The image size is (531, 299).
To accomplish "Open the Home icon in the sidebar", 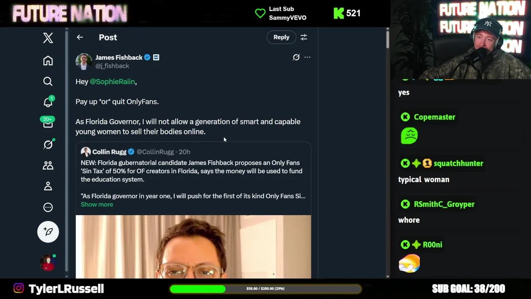I will [48, 61].
